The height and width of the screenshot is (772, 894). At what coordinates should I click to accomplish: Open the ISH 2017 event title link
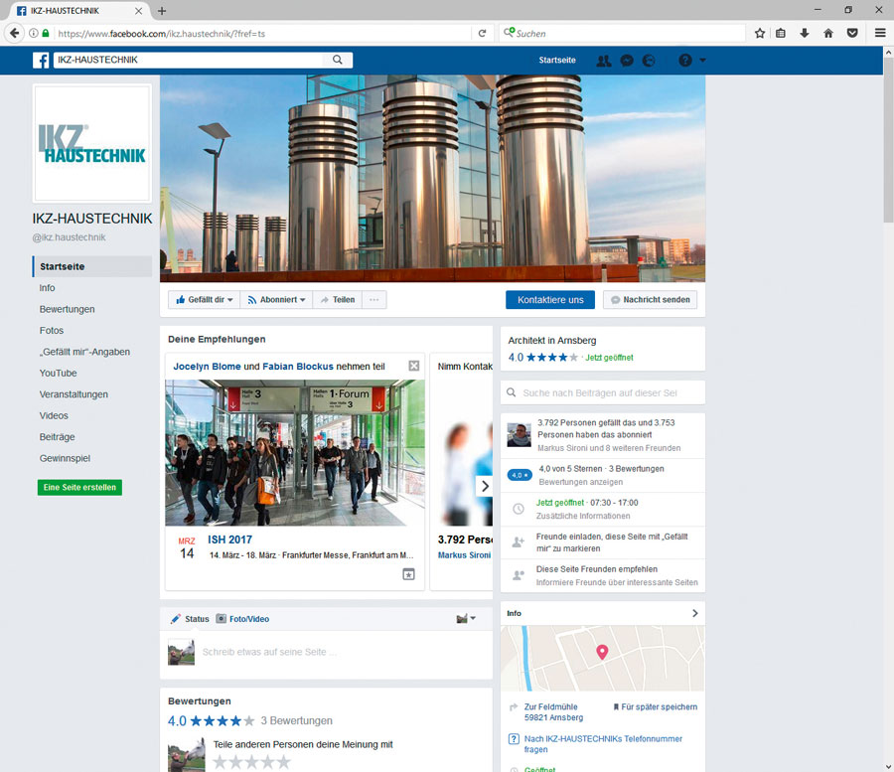click(x=229, y=540)
